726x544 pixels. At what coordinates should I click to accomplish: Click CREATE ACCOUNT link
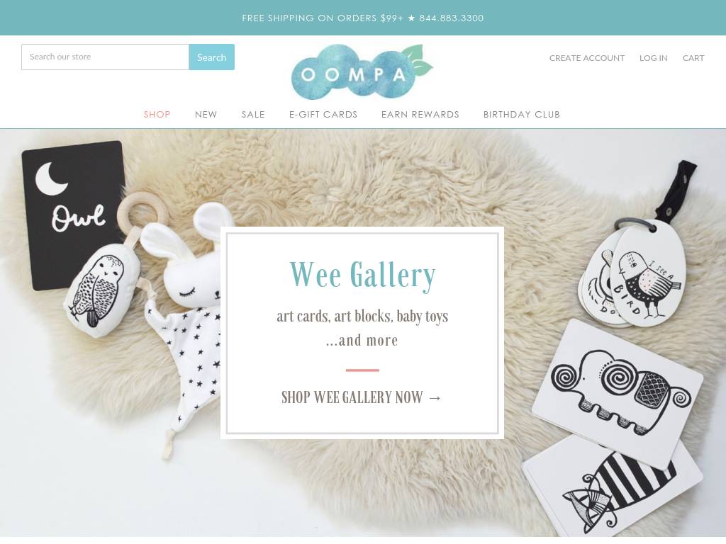587,58
